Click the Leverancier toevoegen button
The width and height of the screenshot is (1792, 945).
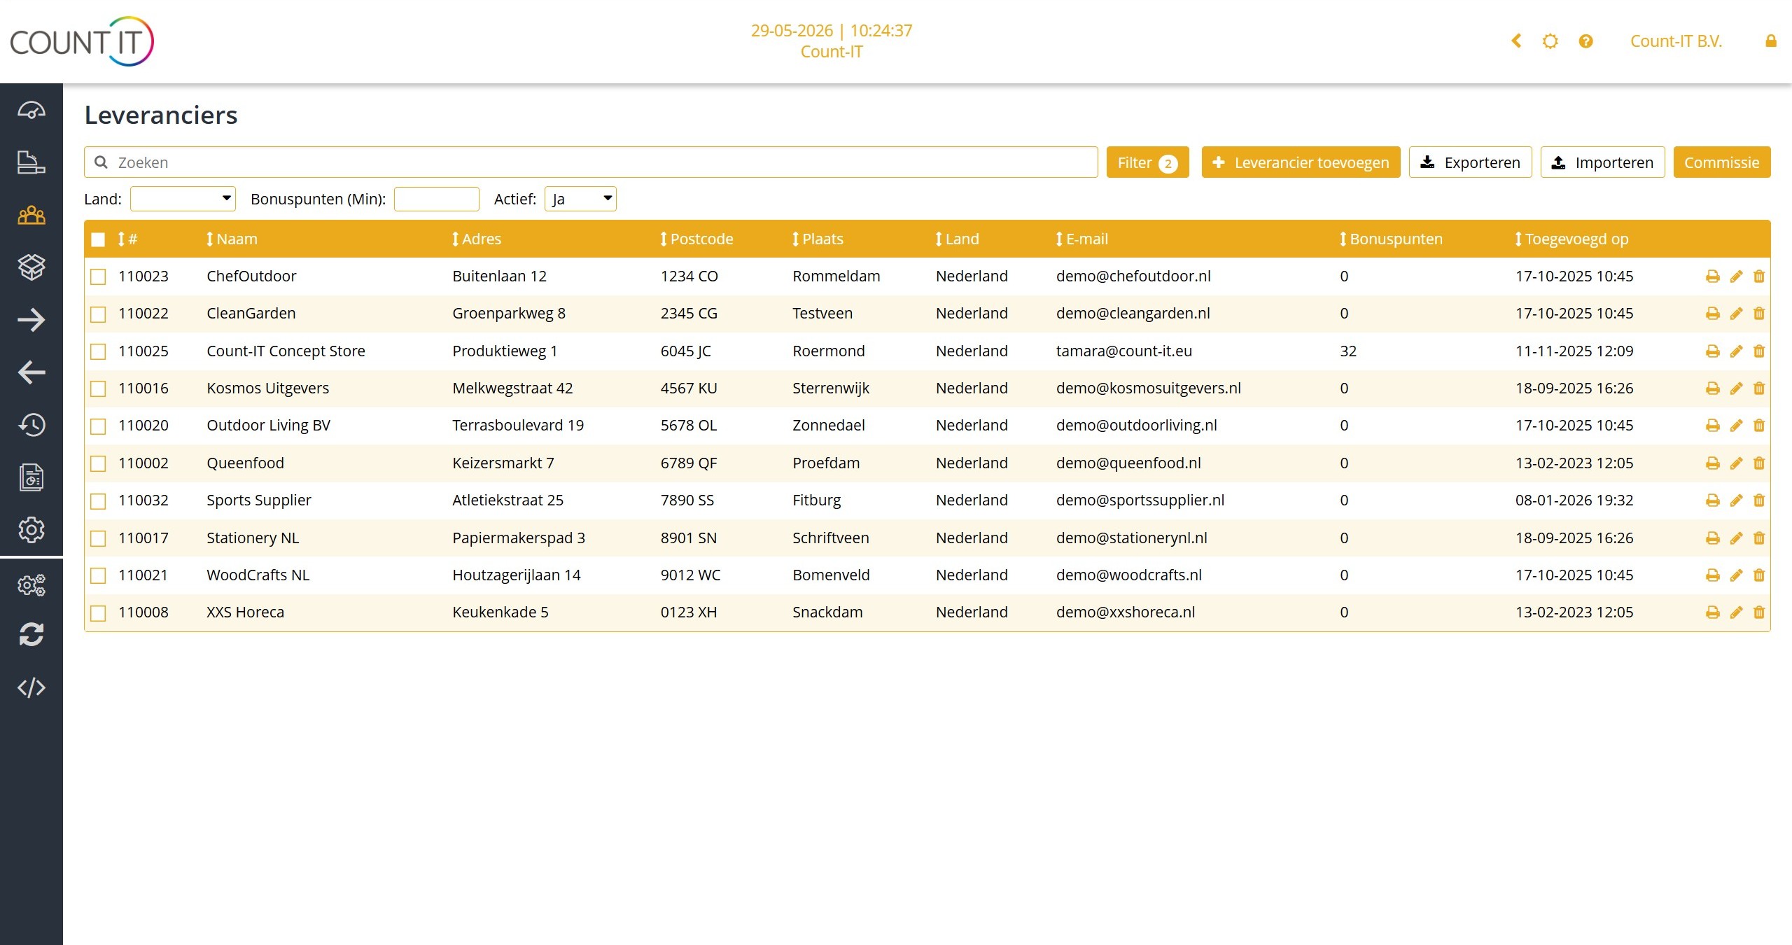point(1301,162)
